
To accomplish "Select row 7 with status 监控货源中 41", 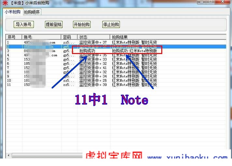I will point(116,68).
